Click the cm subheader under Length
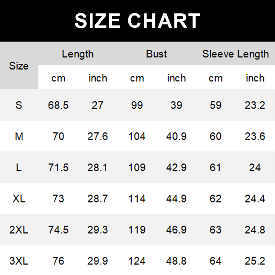The width and height of the screenshot is (275, 275). [58, 78]
